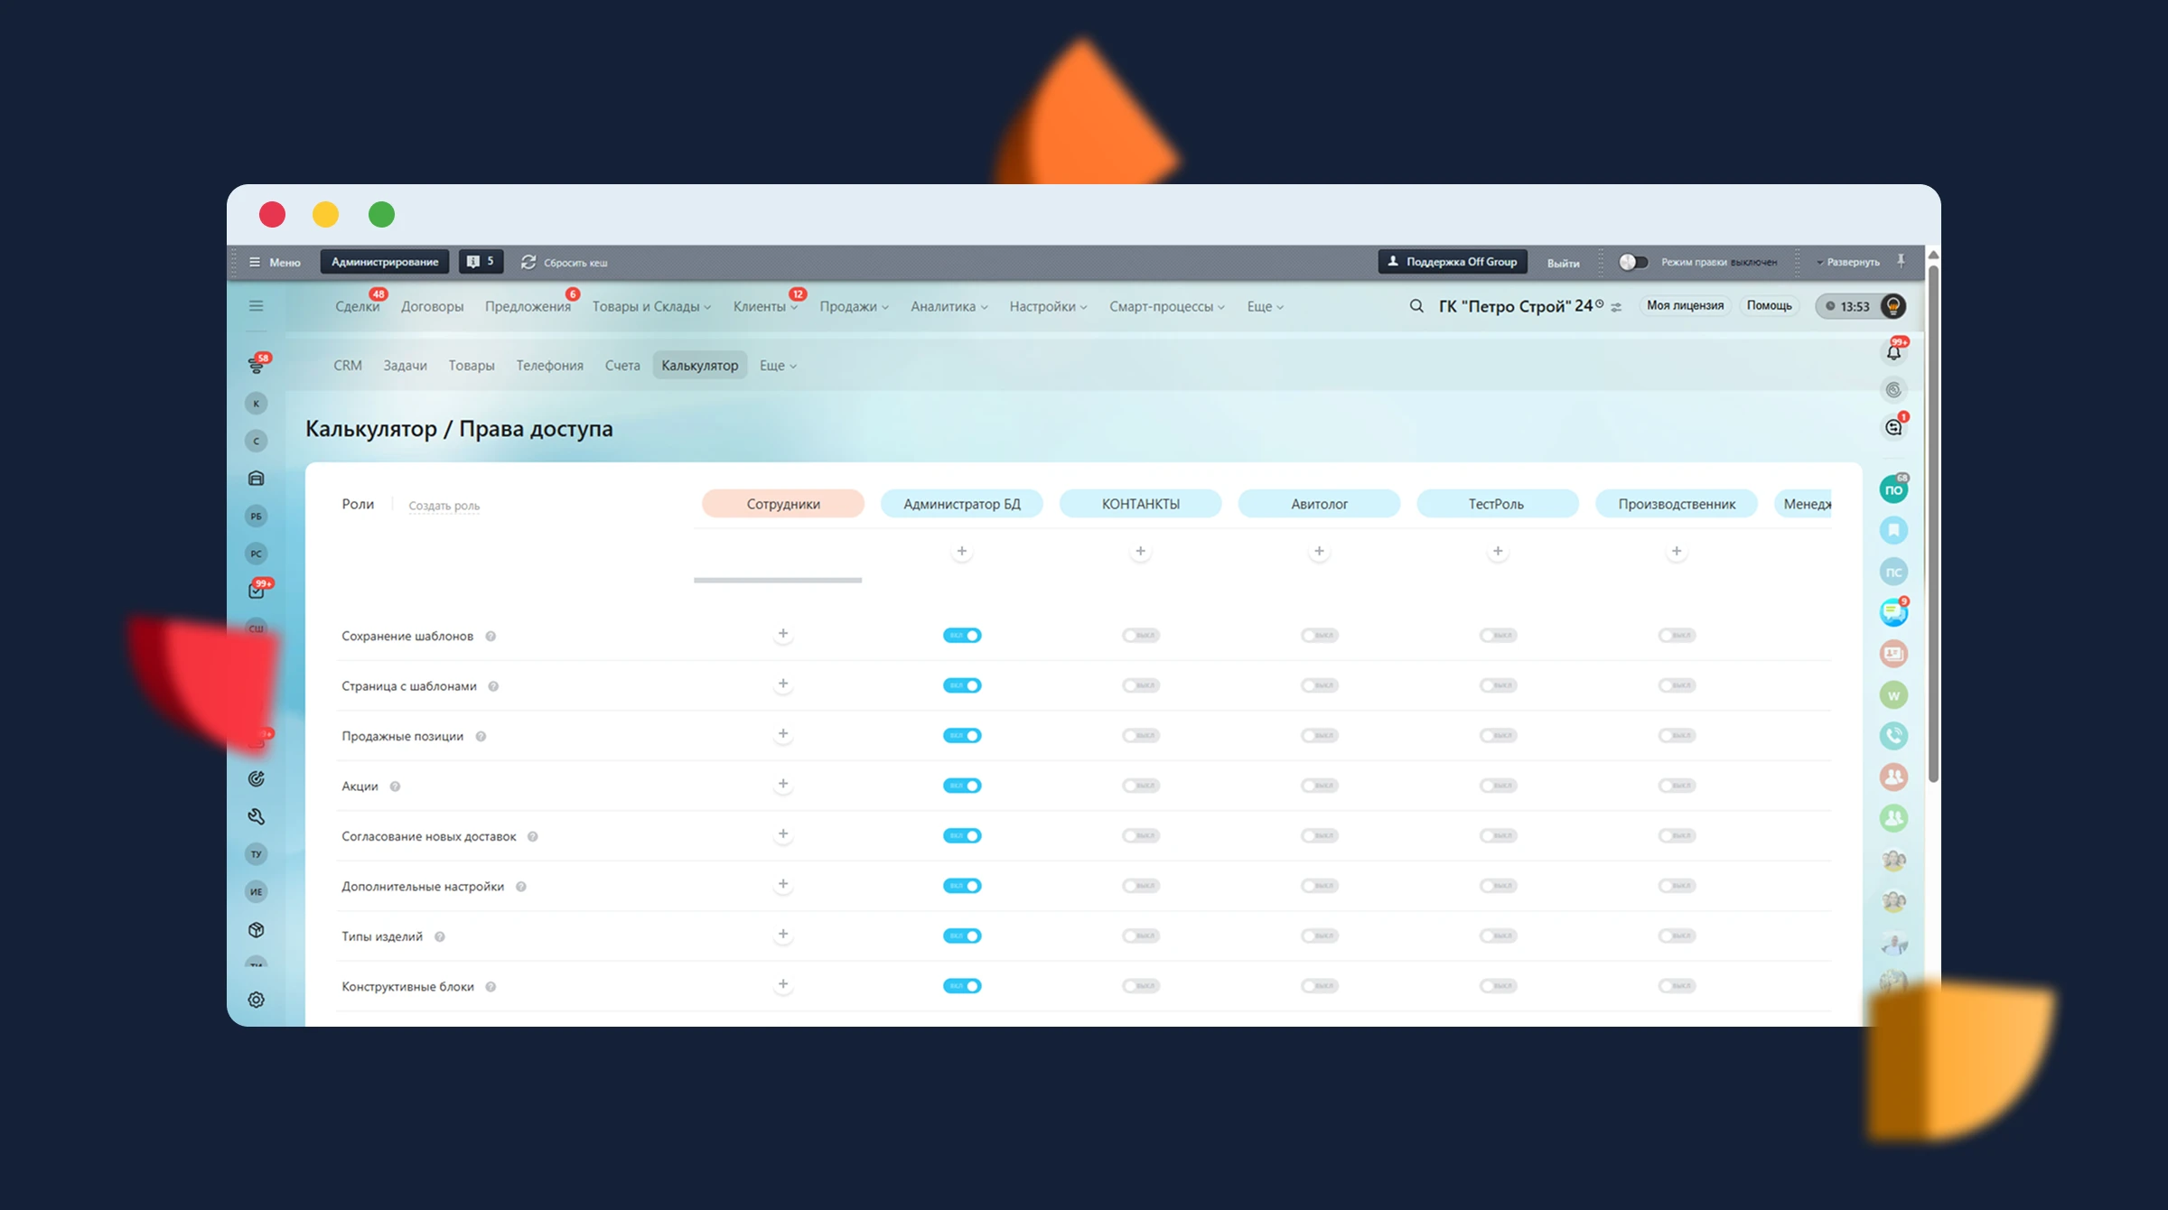The image size is (2168, 1210).
Task: Click the settings gear in left sidebar
Action: (257, 1000)
